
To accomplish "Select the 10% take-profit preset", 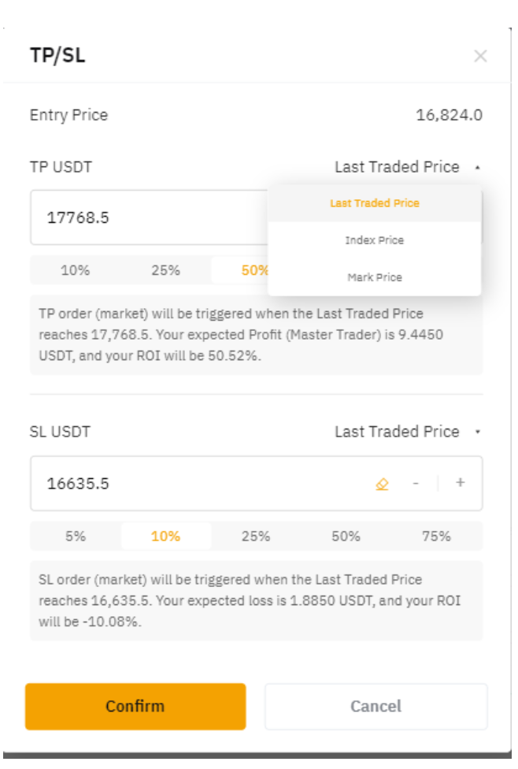I will pyautogui.click(x=76, y=270).
